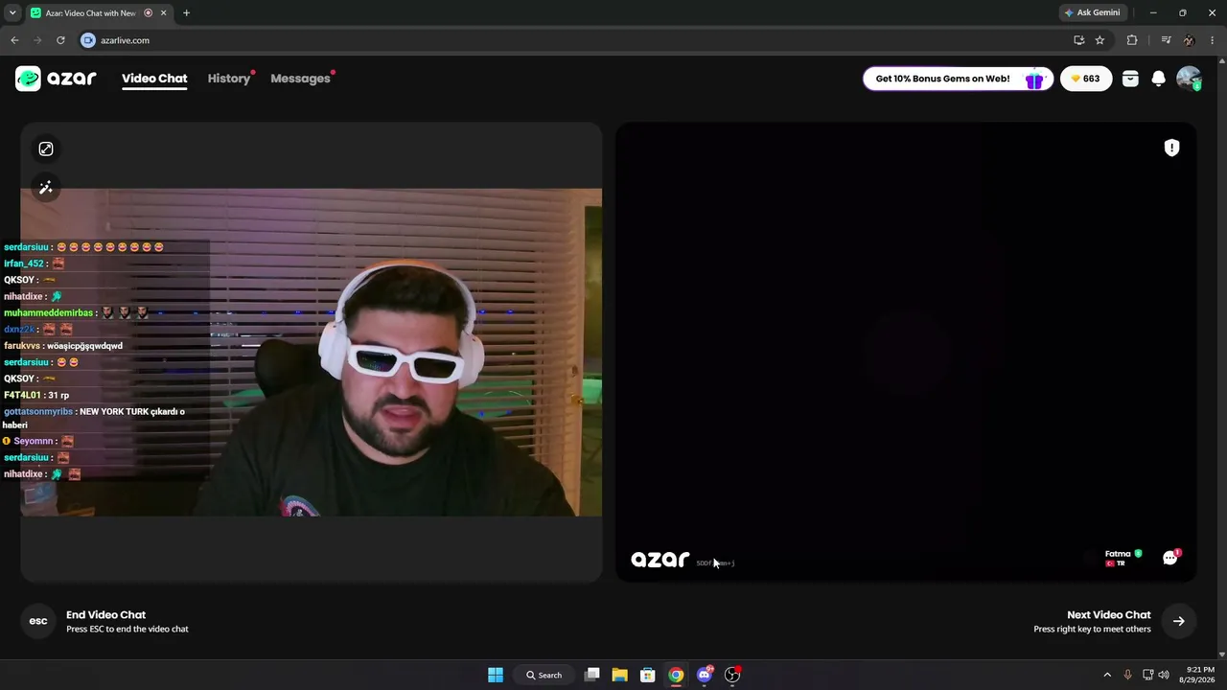Show hidden system tray icons

point(1107,675)
